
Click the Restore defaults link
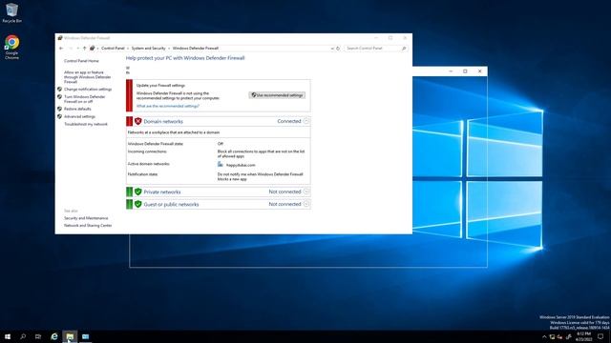77,109
